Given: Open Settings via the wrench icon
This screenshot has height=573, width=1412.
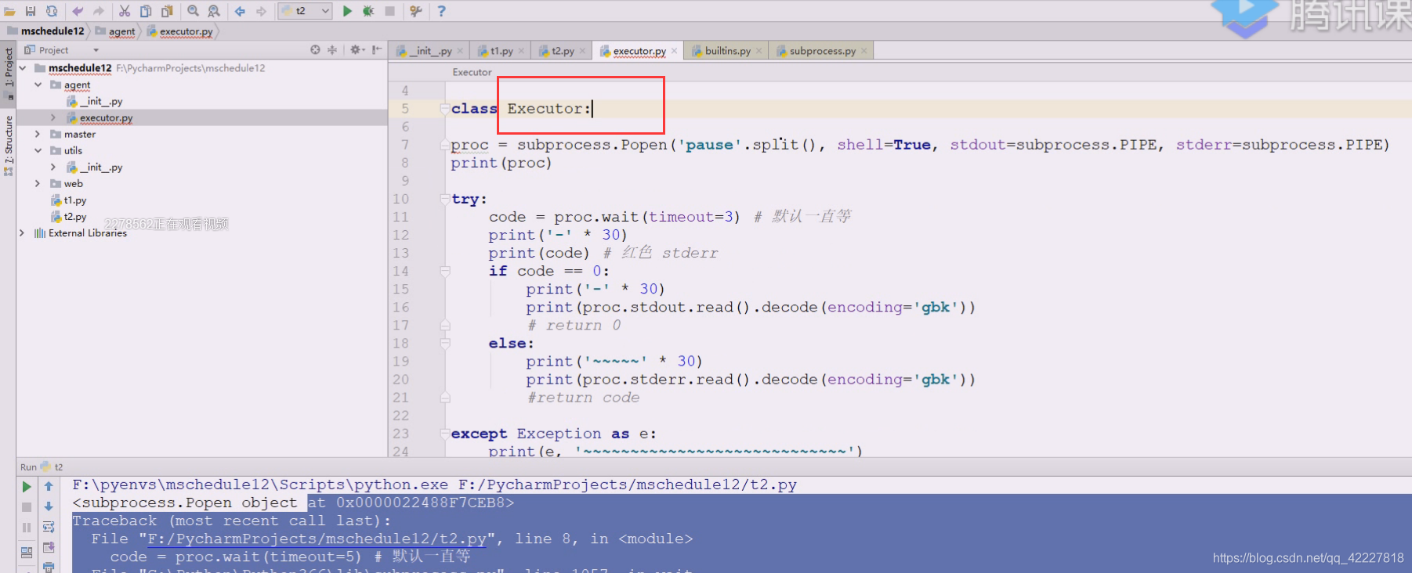Looking at the screenshot, I should (416, 11).
